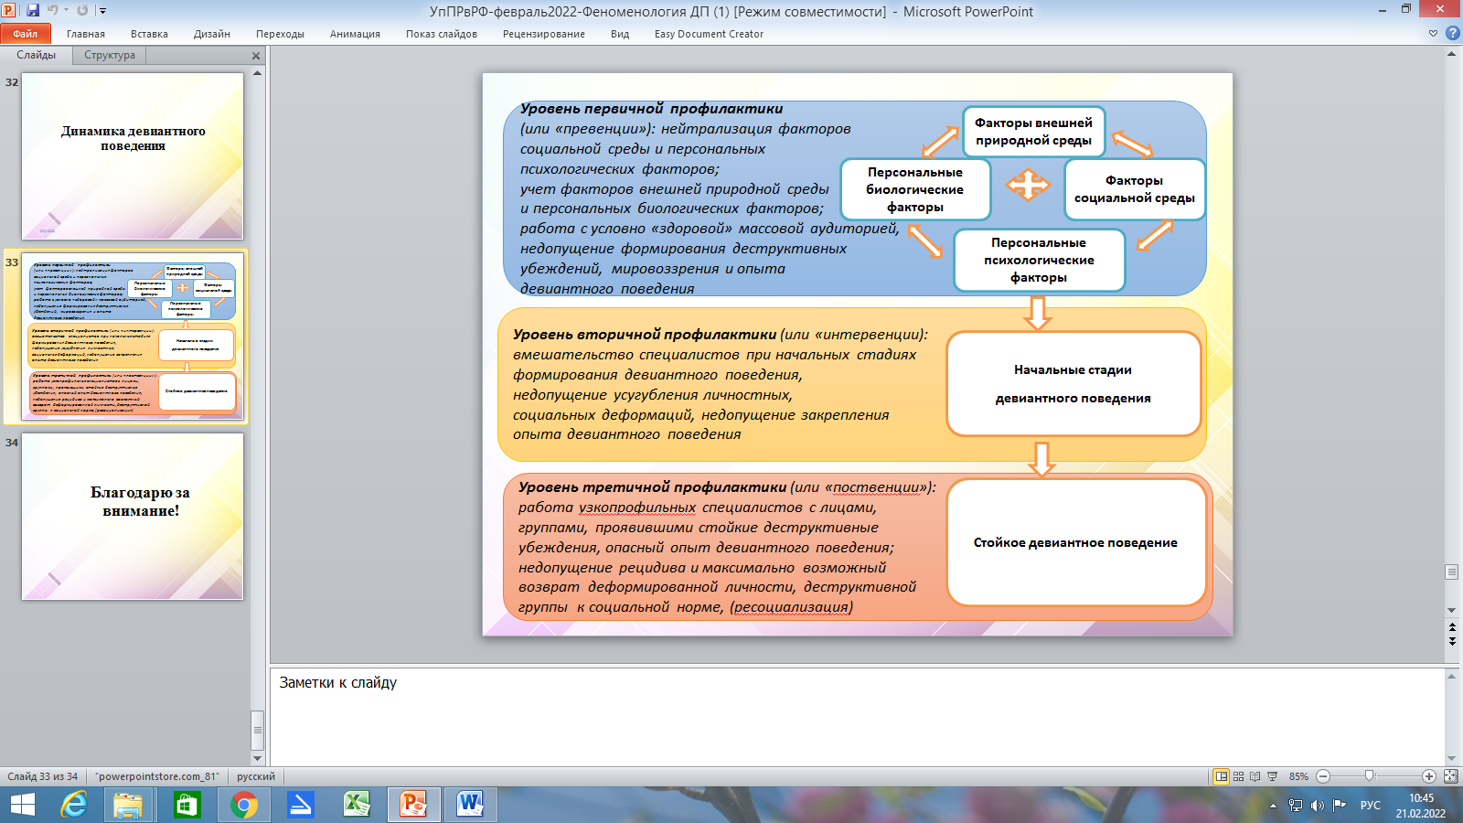
Task: Open Excel from the taskbar
Action: pyautogui.click(x=357, y=805)
